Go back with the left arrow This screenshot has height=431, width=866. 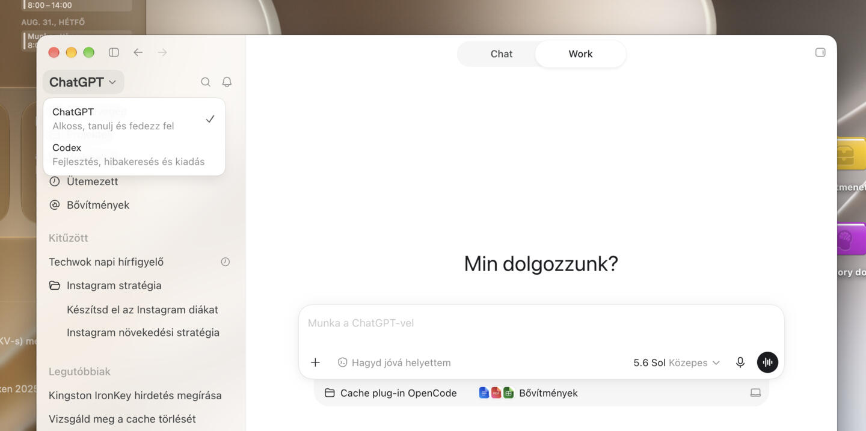[138, 52]
